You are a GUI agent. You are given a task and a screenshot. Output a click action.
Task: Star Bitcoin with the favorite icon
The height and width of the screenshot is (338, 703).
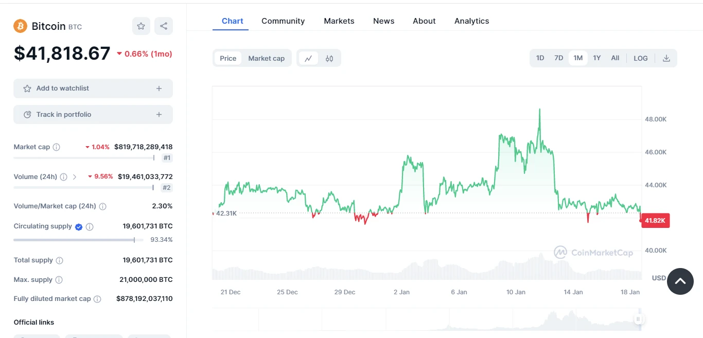(141, 26)
